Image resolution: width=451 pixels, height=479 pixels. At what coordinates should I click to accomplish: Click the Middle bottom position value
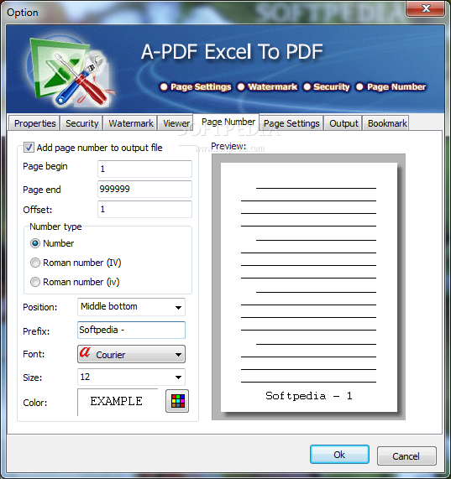(x=109, y=306)
